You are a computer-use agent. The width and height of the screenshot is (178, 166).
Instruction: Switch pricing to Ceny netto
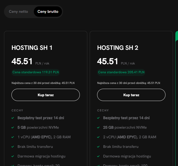(18, 12)
